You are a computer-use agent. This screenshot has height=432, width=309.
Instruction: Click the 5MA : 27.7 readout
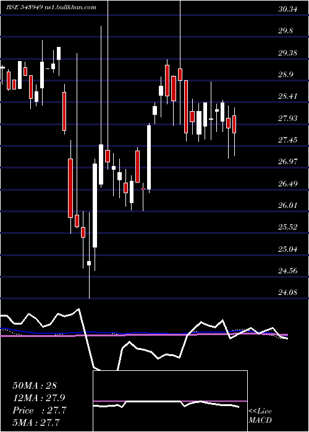[x=36, y=422]
